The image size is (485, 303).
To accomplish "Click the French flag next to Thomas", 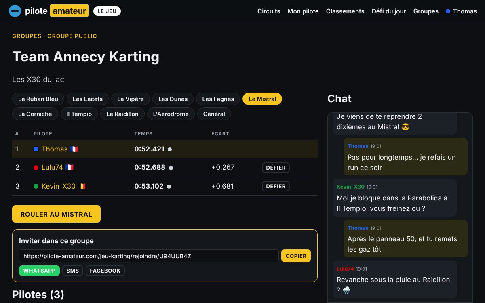I will pyautogui.click(x=74, y=149).
